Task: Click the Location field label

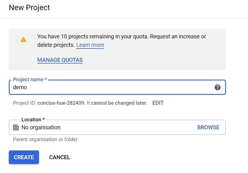Action: [33, 120]
